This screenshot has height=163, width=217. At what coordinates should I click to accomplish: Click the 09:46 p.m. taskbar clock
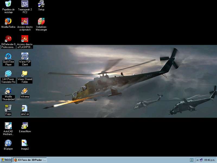209,160
